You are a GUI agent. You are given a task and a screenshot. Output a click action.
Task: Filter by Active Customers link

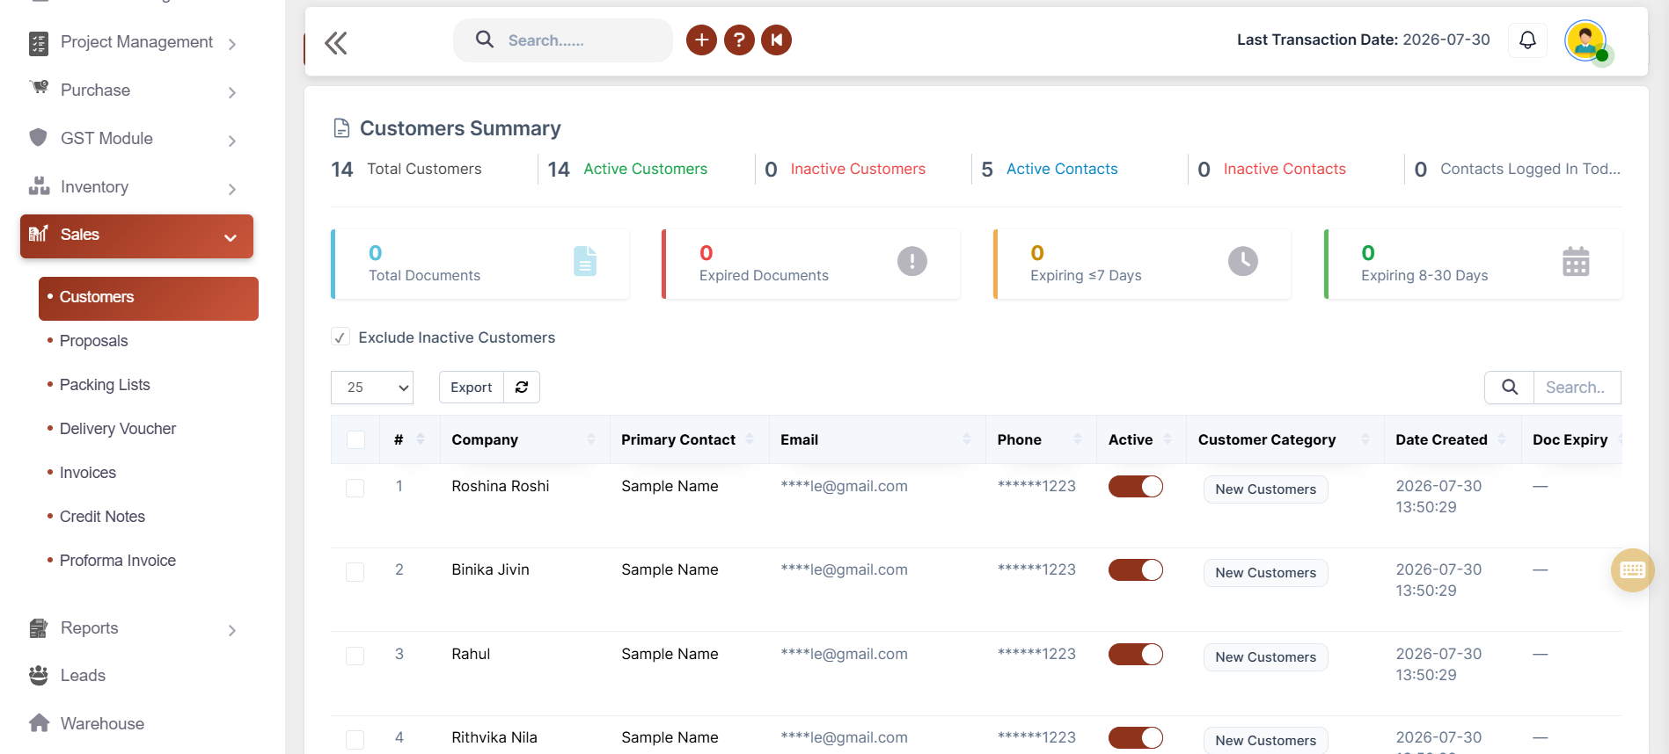click(646, 169)
